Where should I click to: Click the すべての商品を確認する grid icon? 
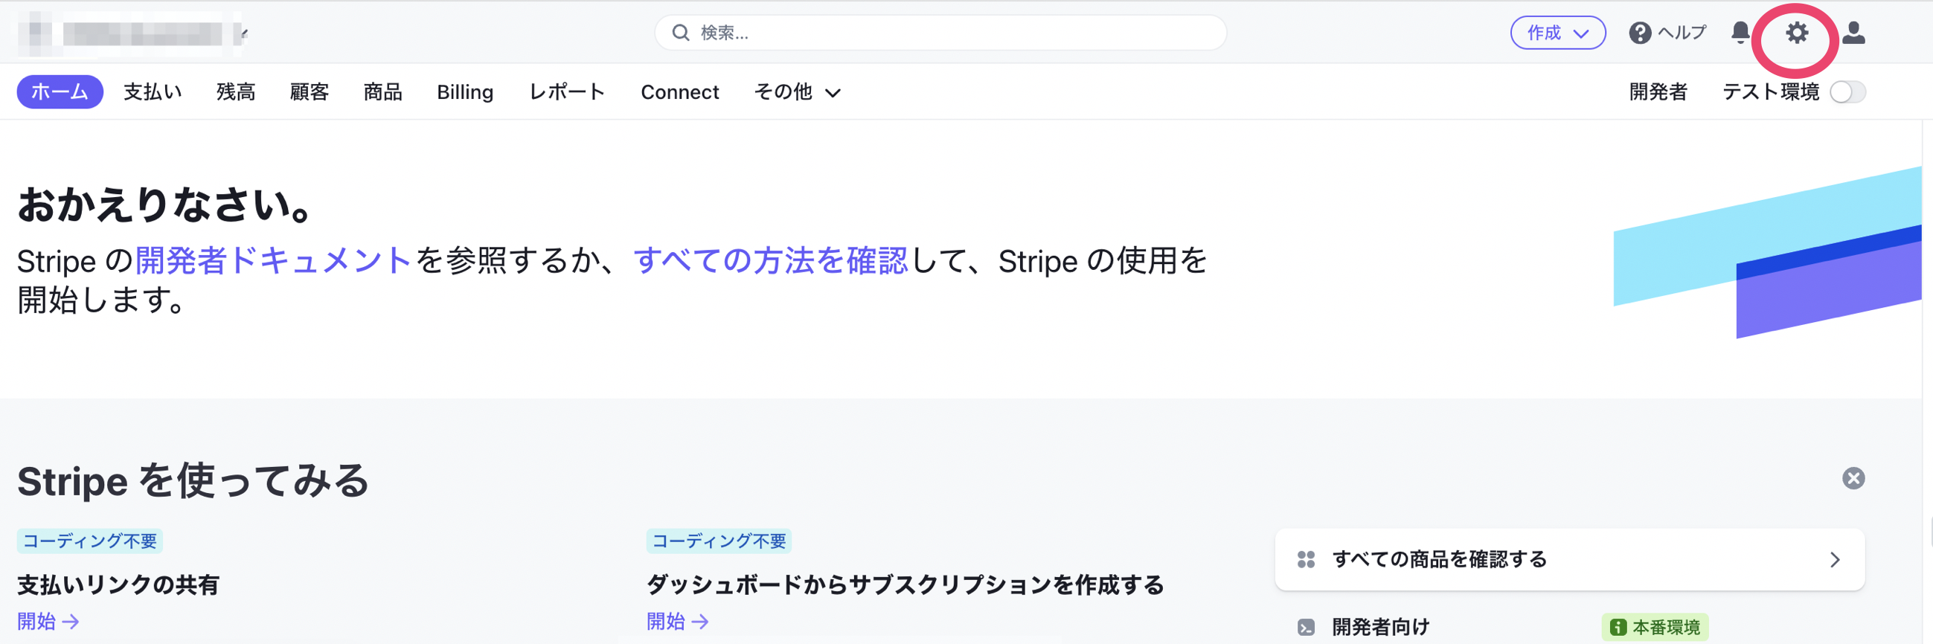[x=1306, y=559]
